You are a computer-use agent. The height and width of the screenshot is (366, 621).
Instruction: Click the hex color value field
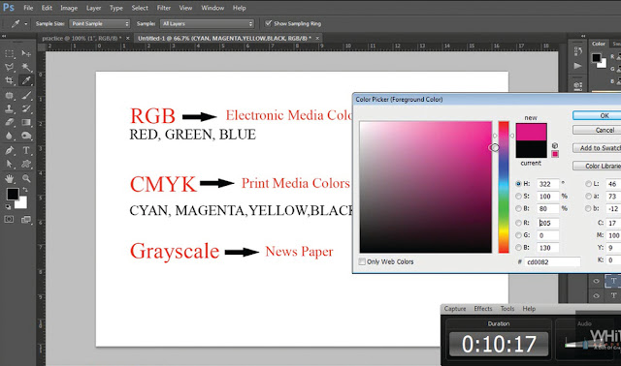pos(552,261)
